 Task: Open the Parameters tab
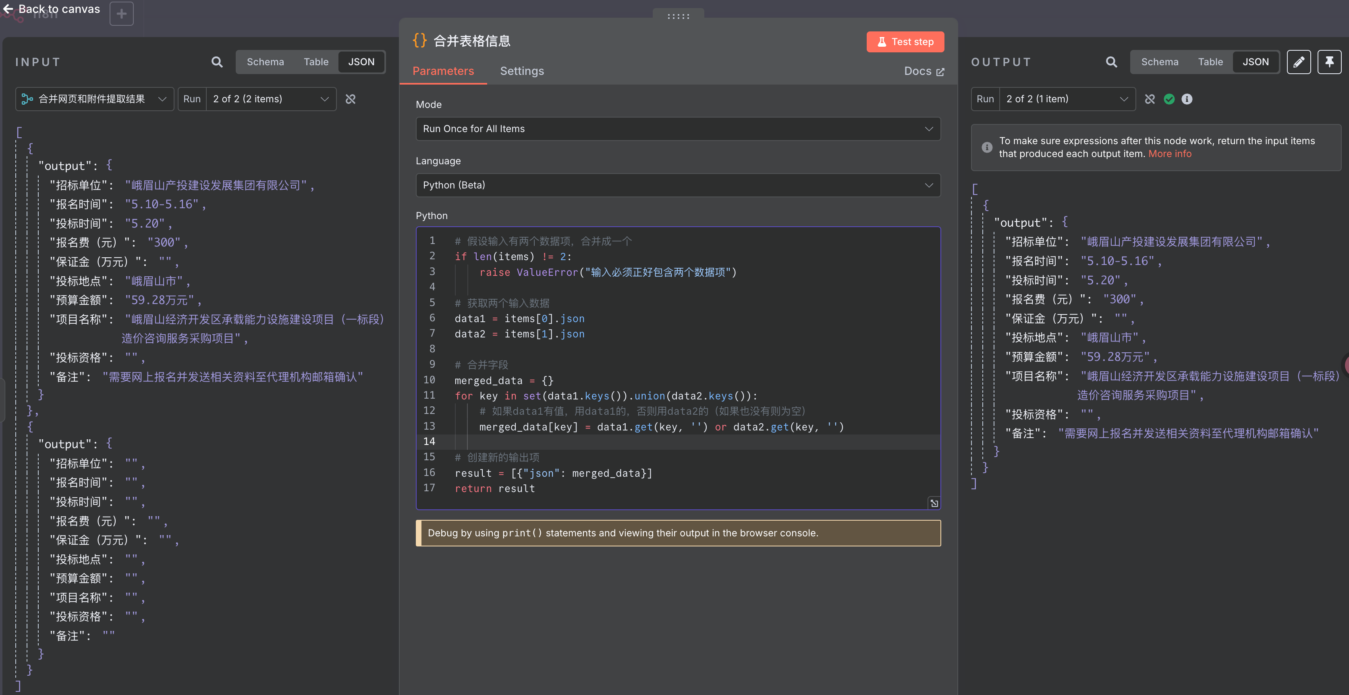click(443, 71)
